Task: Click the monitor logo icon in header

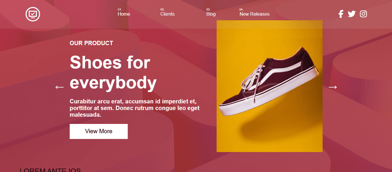Action: click(33, 14)
